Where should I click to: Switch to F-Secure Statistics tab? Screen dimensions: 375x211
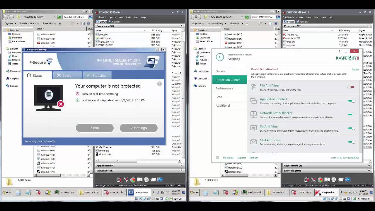click(x=97, y=75)
